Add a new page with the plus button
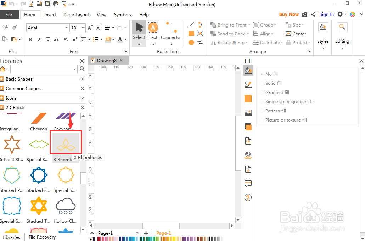The width and height of the screenshot is (365, 241). click(x=146, y=233)
